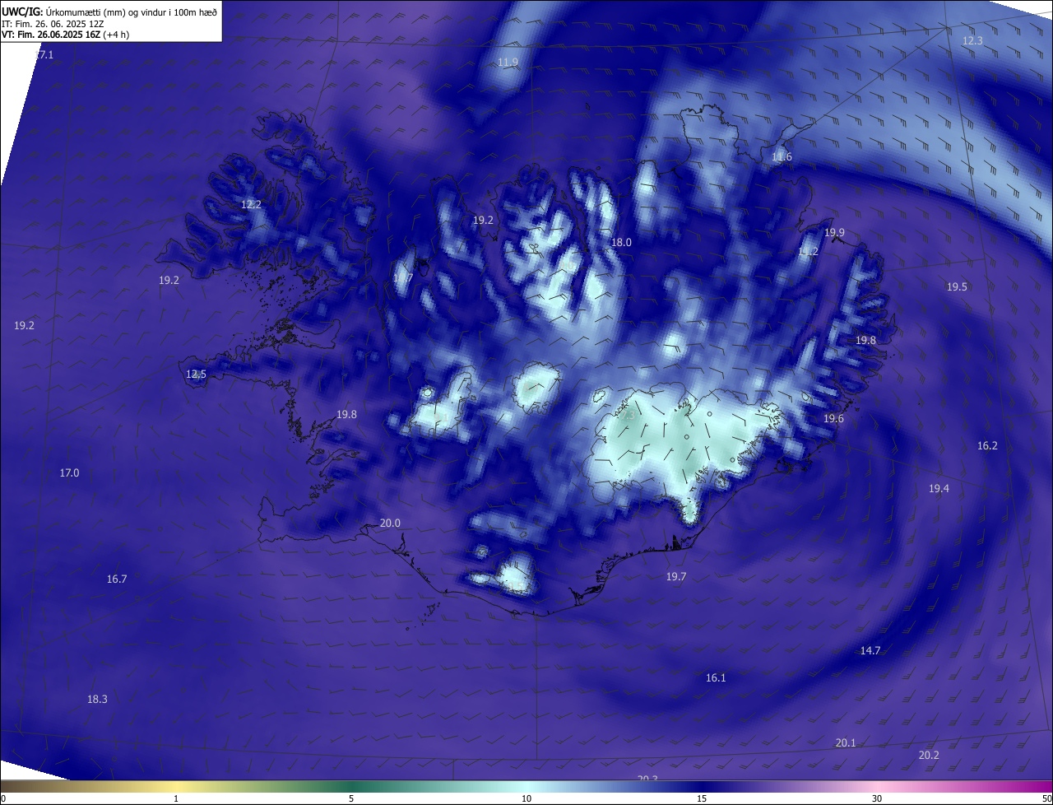This screenshot has height=805, width=1053.
Task: Click the '30' tick label on the colour scale
Action: click(877, 798)
